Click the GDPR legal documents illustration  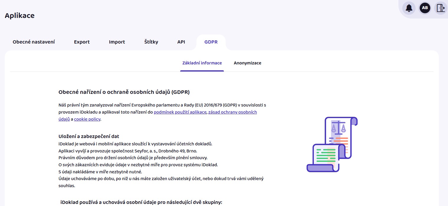(x=332, y=144)
